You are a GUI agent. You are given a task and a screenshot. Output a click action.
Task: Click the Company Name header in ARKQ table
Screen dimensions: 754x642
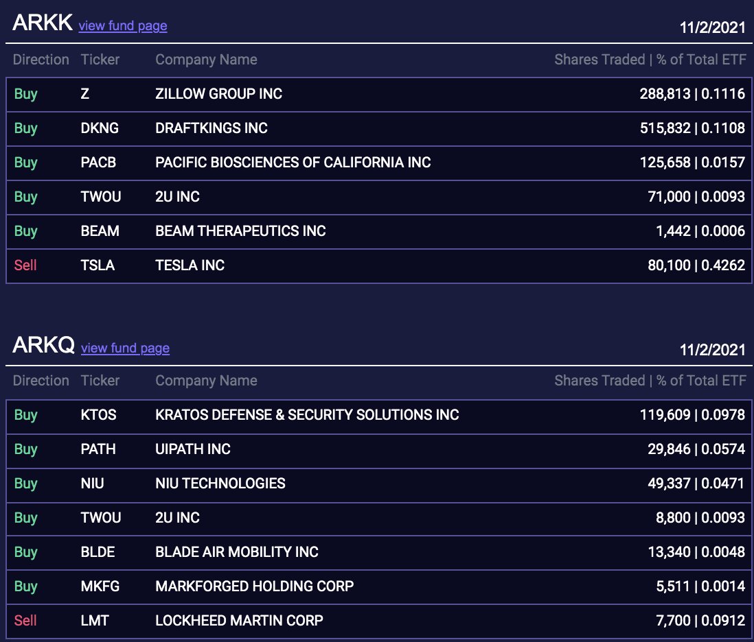tap(206, 380)
